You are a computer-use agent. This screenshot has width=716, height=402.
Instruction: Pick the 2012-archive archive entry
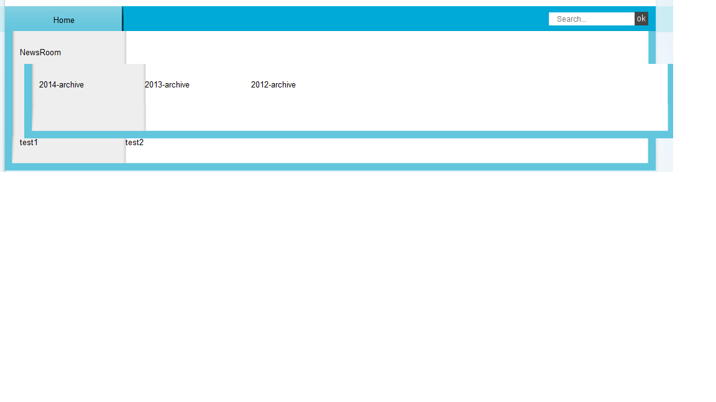[x=273, y=85]
